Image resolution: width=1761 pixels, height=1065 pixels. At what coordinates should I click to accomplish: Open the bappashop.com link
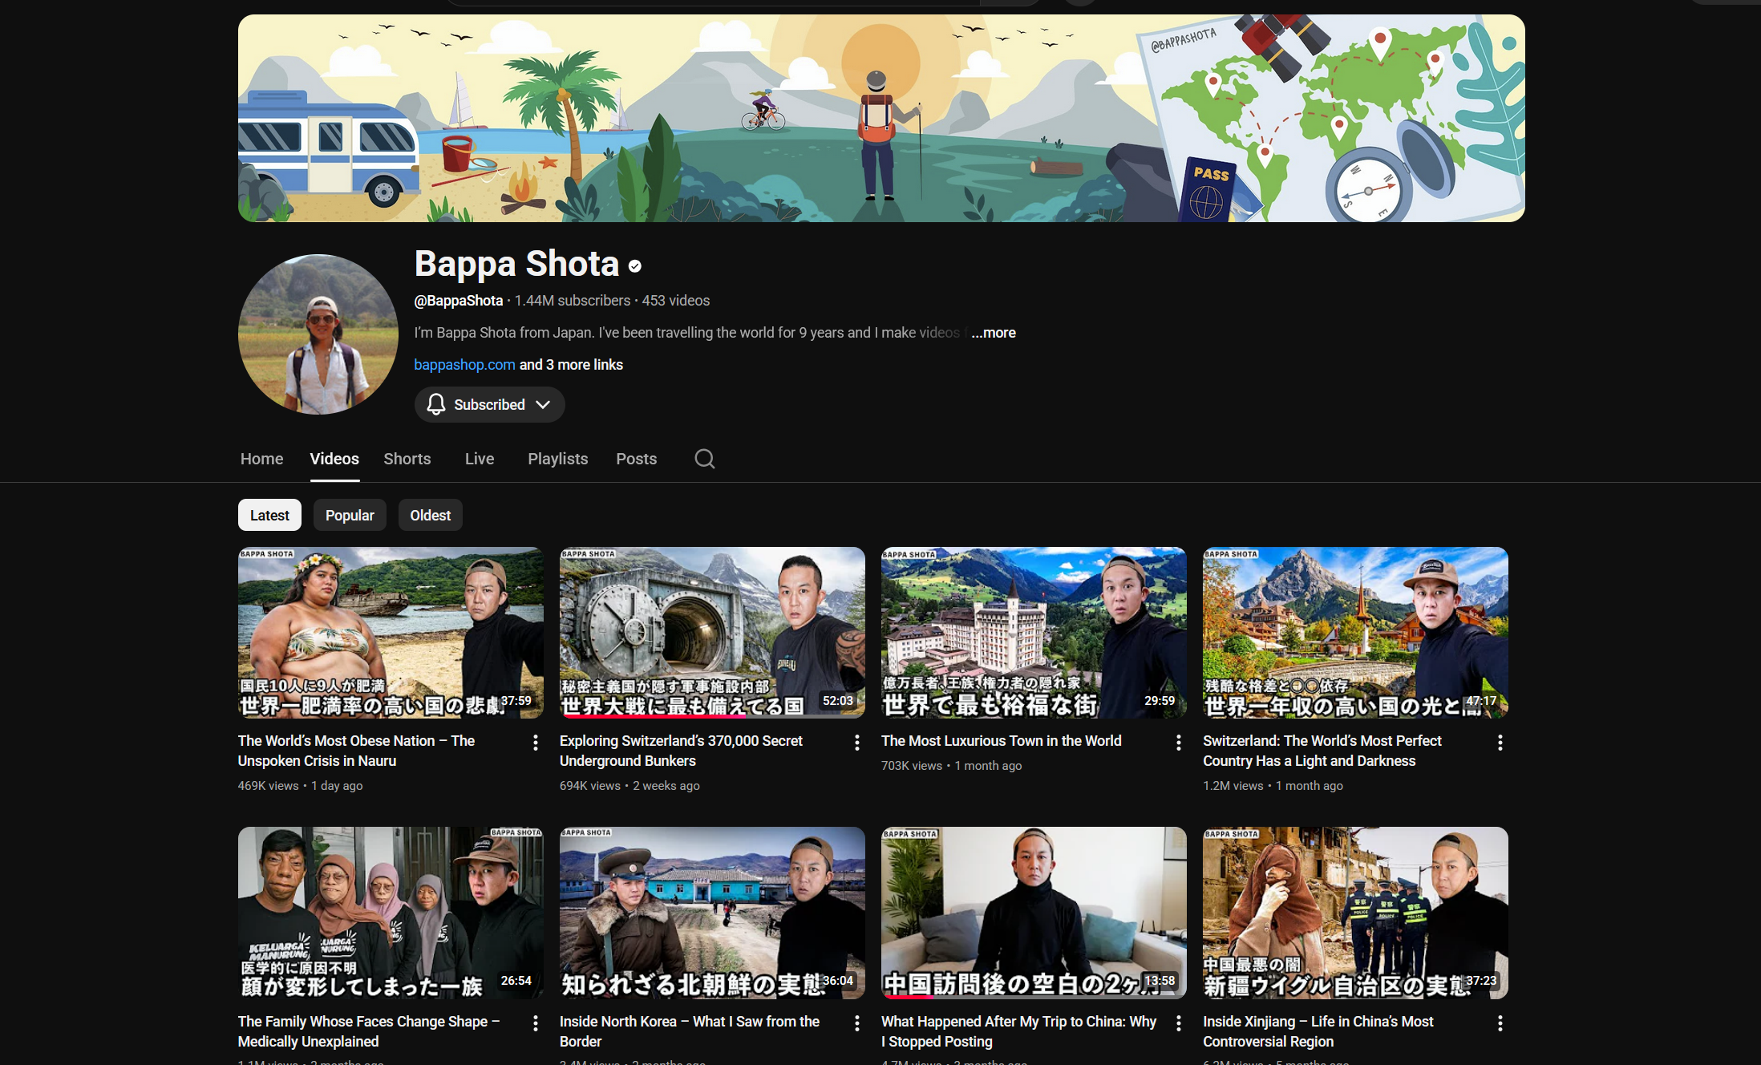464,365
